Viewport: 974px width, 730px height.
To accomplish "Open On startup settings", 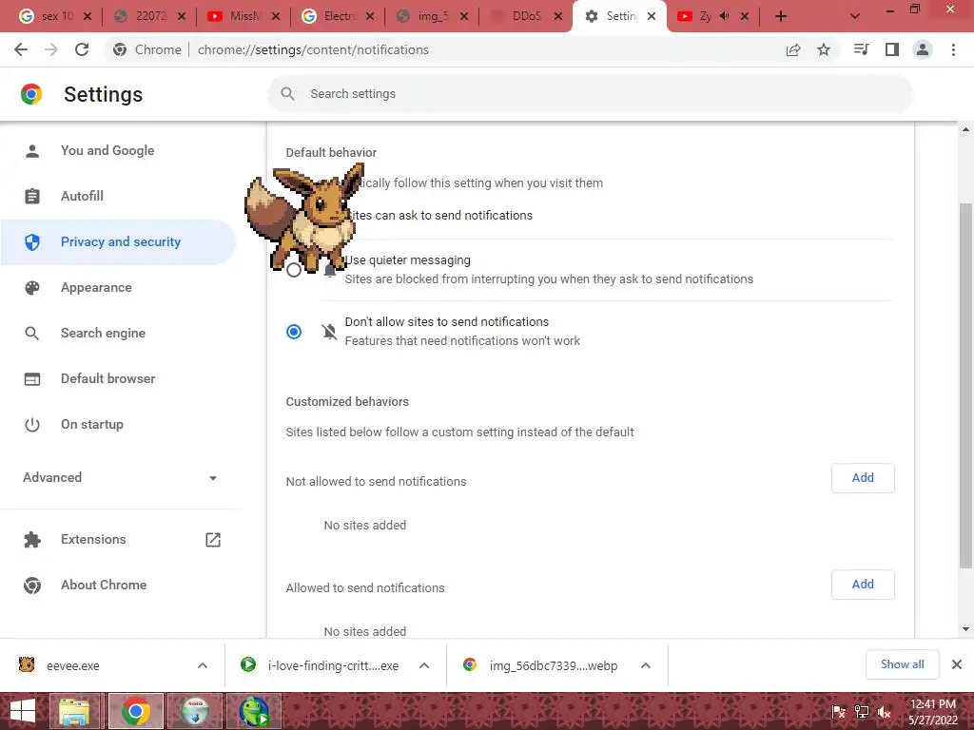I will pos(92,425).
